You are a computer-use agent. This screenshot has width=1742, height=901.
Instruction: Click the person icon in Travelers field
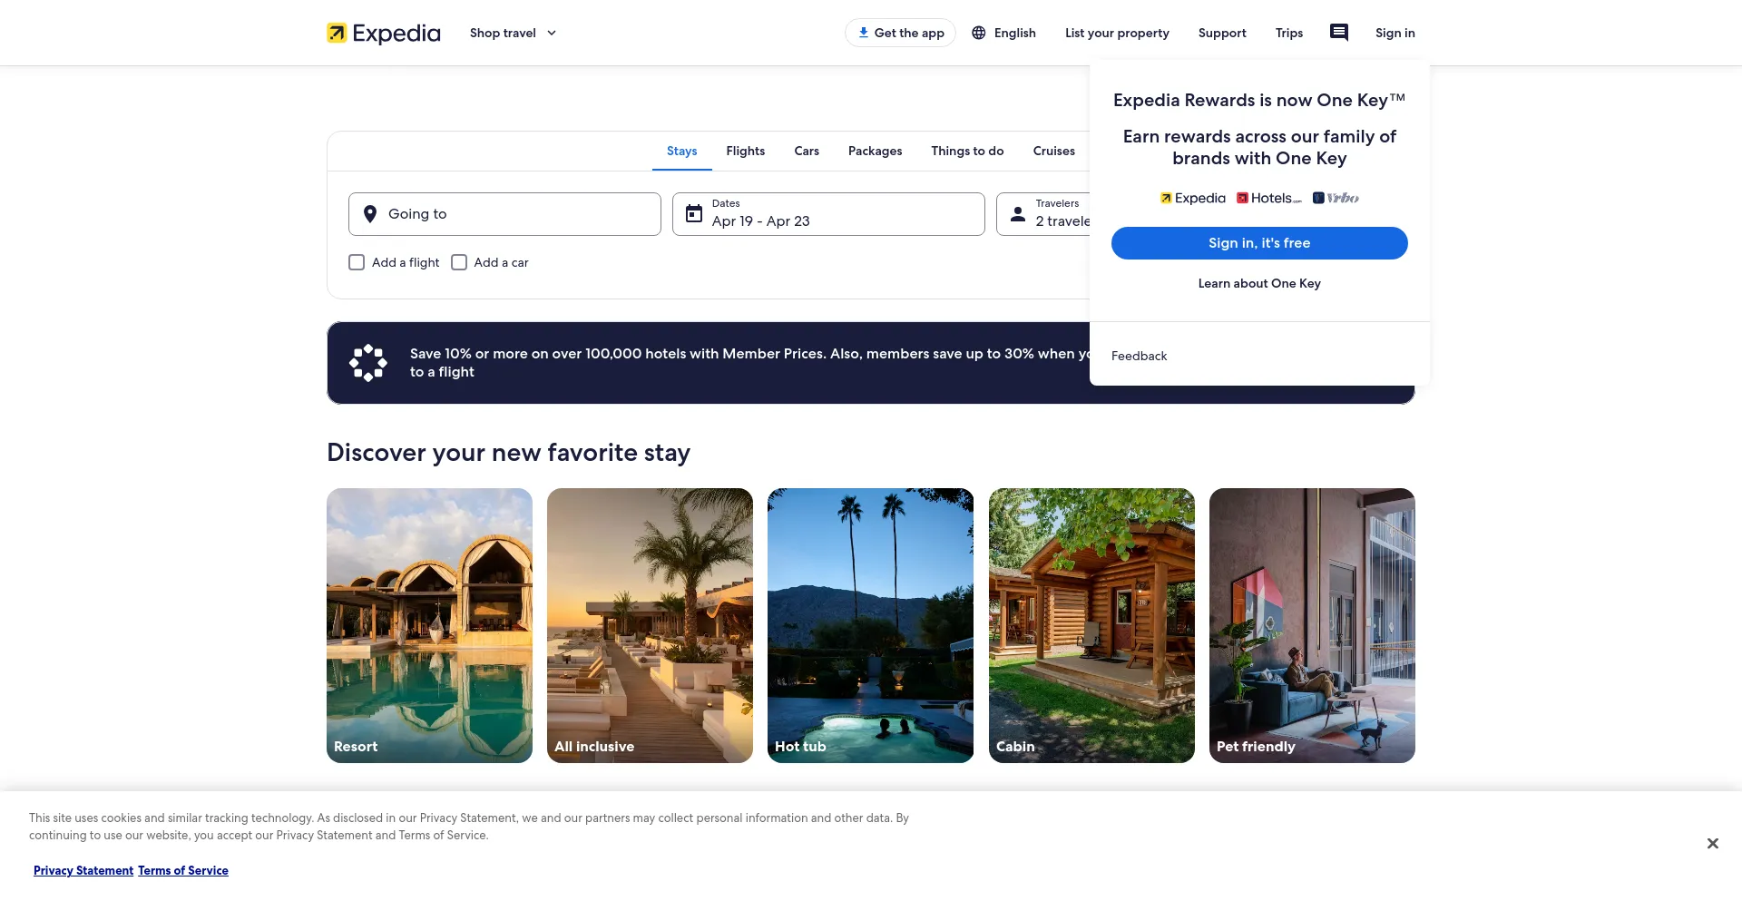pyautogui.click(x=1018, y=214)
